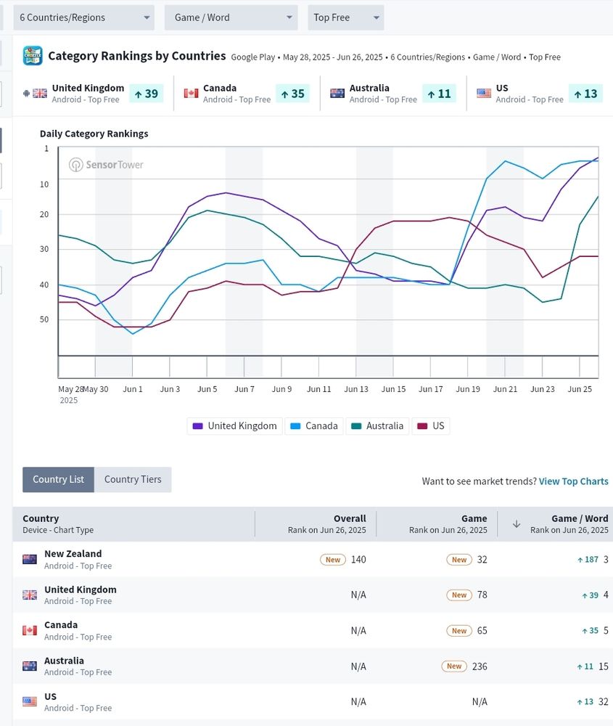Screen dimensions: 613x726
Task: Click the Canada blue legend swatch
Action: pyautogui.click(x=295, y=426)
